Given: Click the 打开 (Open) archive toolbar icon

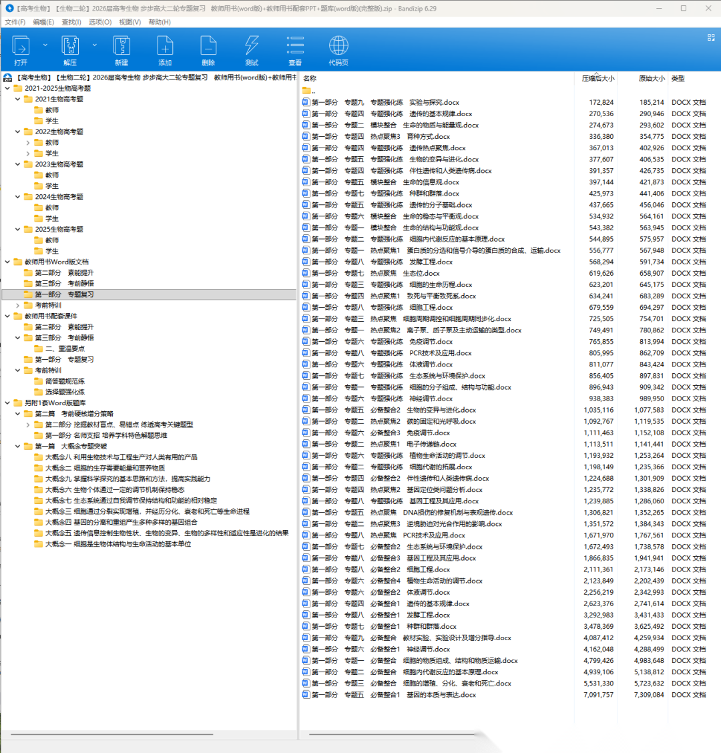Looking at the screenshot, I should point(21,47).
